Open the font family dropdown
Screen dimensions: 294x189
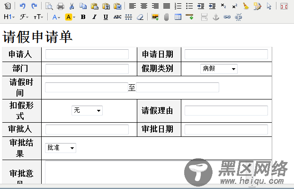[x=24, y=17]
